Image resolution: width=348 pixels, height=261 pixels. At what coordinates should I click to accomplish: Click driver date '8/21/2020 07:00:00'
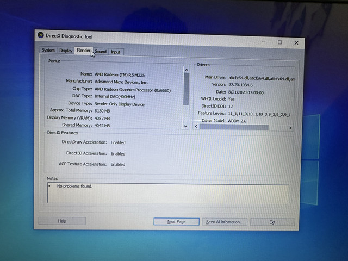tap(246, 92)
